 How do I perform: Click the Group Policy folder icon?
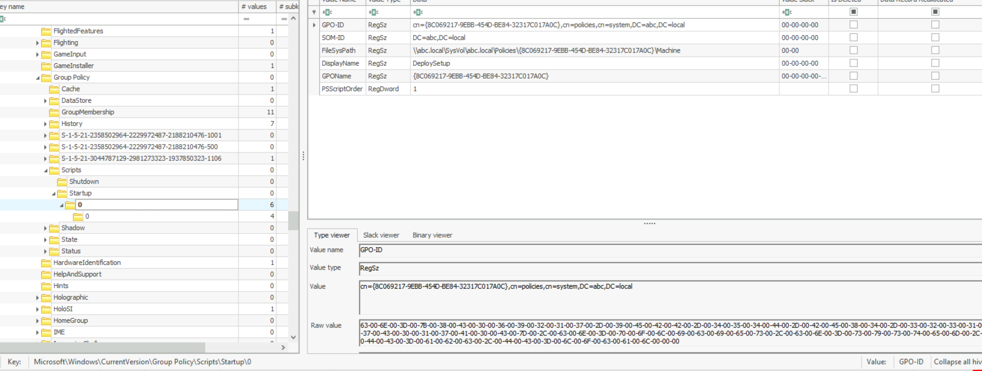click(46, 78)
